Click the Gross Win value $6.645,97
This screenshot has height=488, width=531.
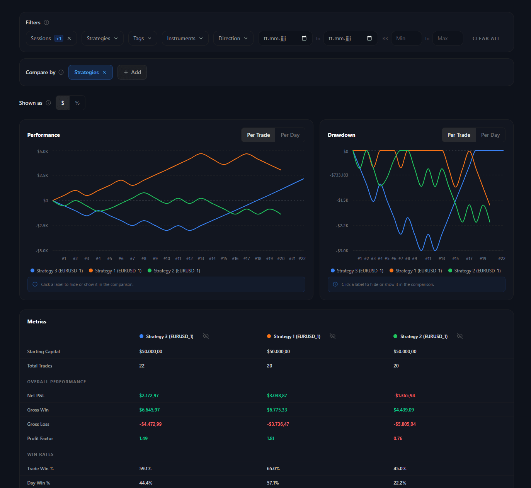[x=150, y=410]
